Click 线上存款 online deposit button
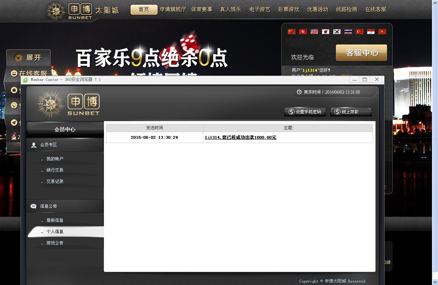Screen dimensions: 438x285 [351, 112]
